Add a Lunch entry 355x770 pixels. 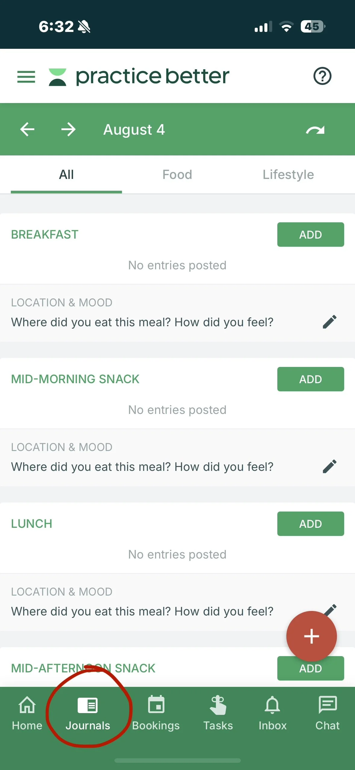pos(310,524)
